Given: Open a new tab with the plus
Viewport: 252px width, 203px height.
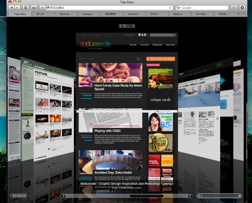Looking at the screenshot, I should (244, 14).
